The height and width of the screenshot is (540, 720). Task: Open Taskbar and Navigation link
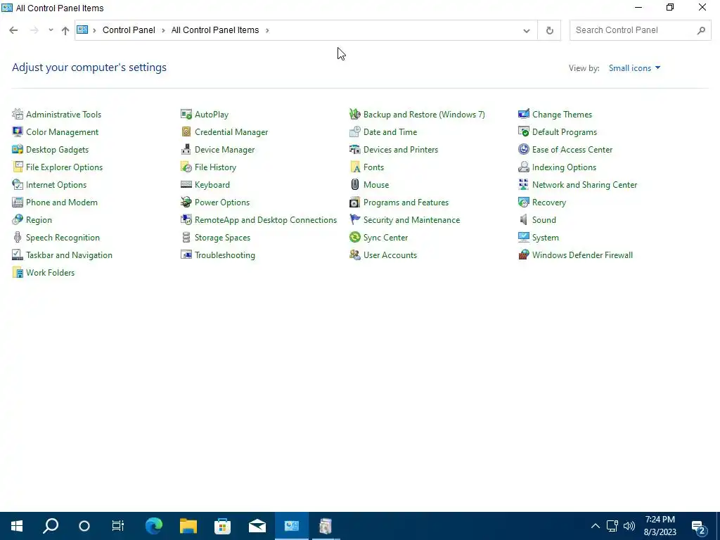(x=69, y=255)
